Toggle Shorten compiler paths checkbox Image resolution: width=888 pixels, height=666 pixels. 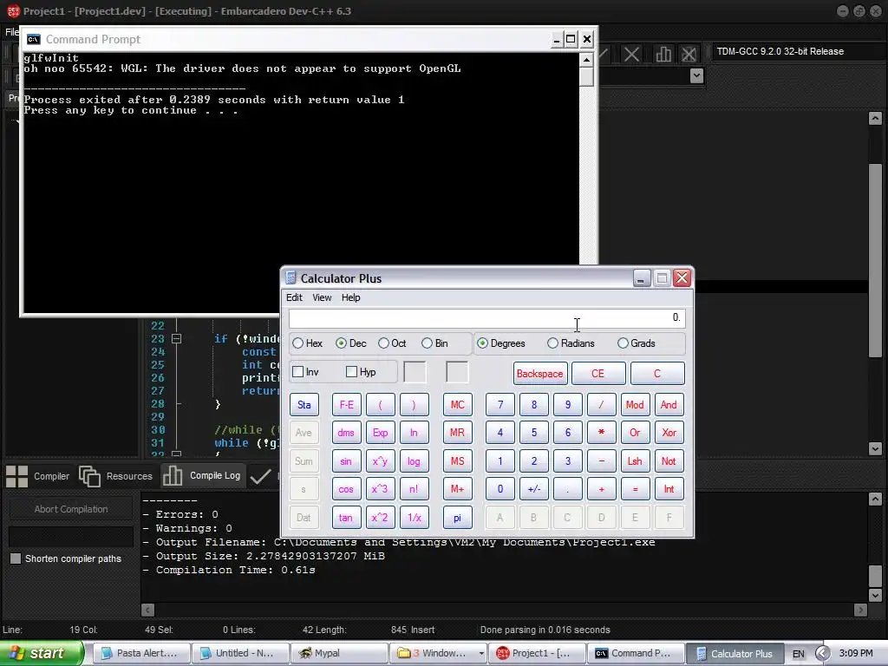click(16, 558)
